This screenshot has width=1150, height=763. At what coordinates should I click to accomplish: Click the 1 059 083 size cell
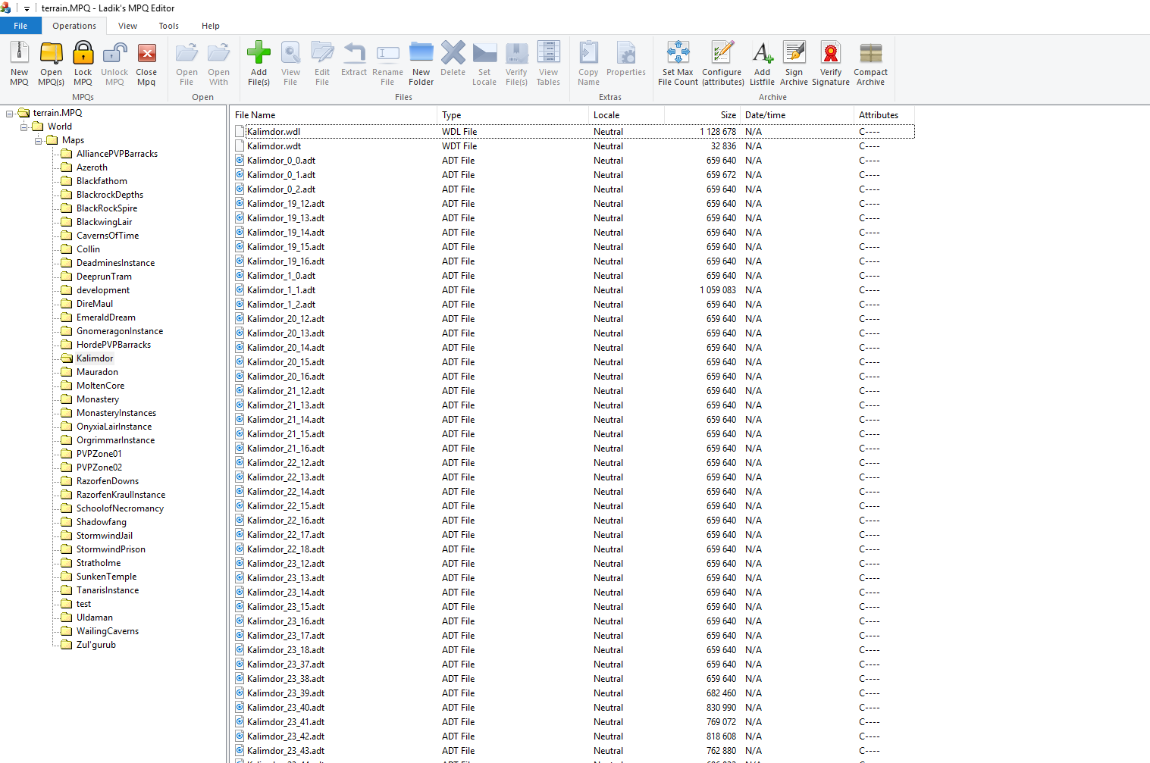click(x=718, y=290)
